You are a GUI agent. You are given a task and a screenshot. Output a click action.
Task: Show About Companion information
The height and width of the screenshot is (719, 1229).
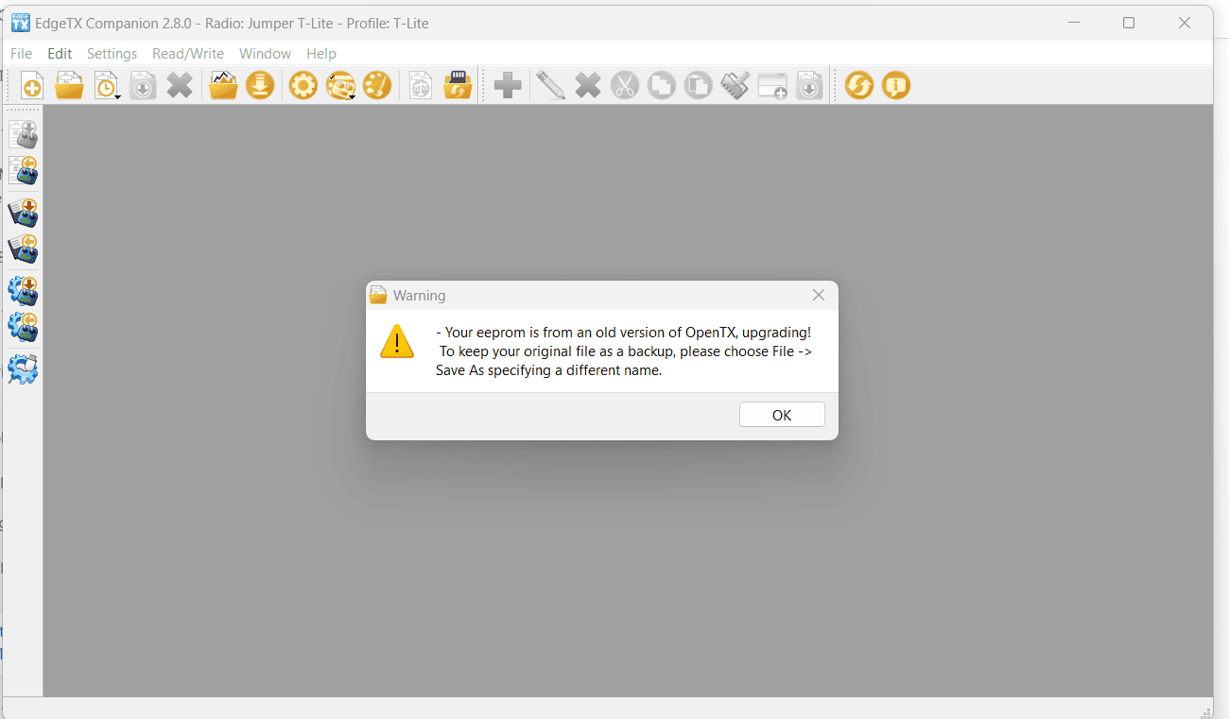pos(895,85)
